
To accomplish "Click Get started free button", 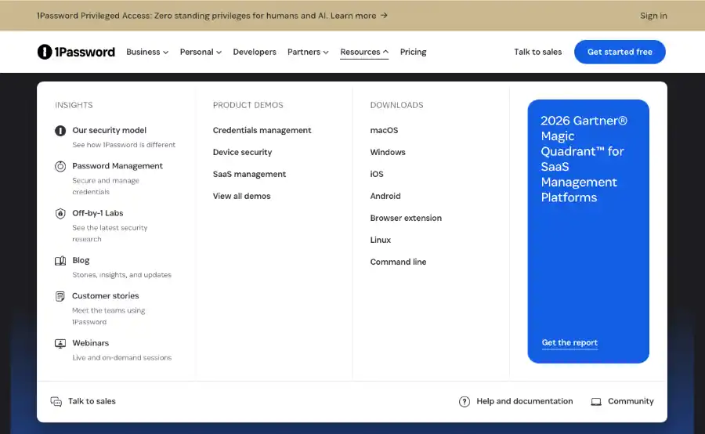I will (620, 52).
